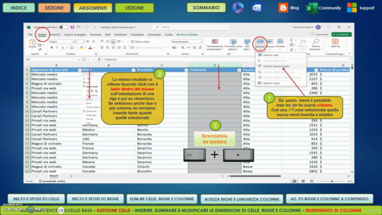Open the Name Box dropdown arrow
The width and height of the screenshot is (382, 215).
[79, 60]
